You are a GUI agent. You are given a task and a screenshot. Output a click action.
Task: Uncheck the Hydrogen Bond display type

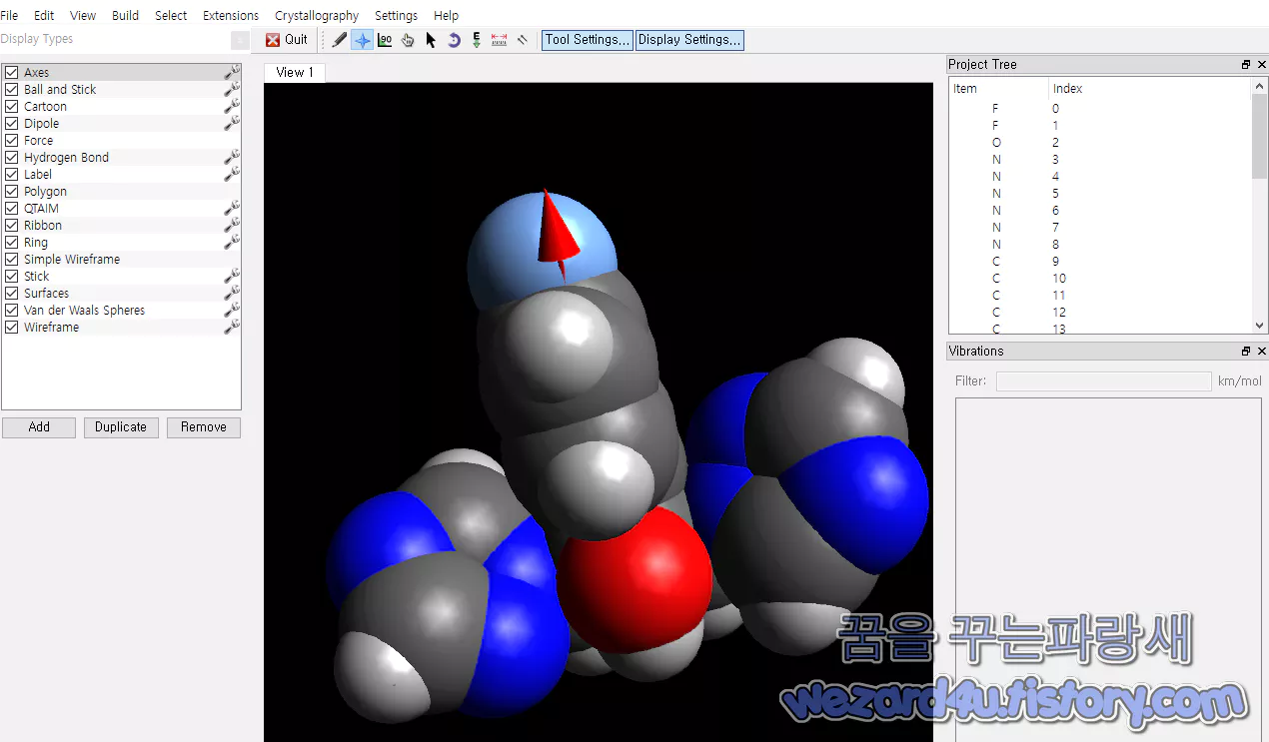tap(12, 157)
